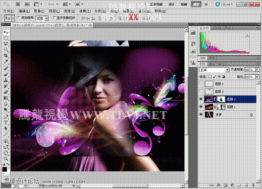The height and width of the screenshot is (189, 262).
Task: Enable the 自动选择 checkbox
Action: pos(19,17)
